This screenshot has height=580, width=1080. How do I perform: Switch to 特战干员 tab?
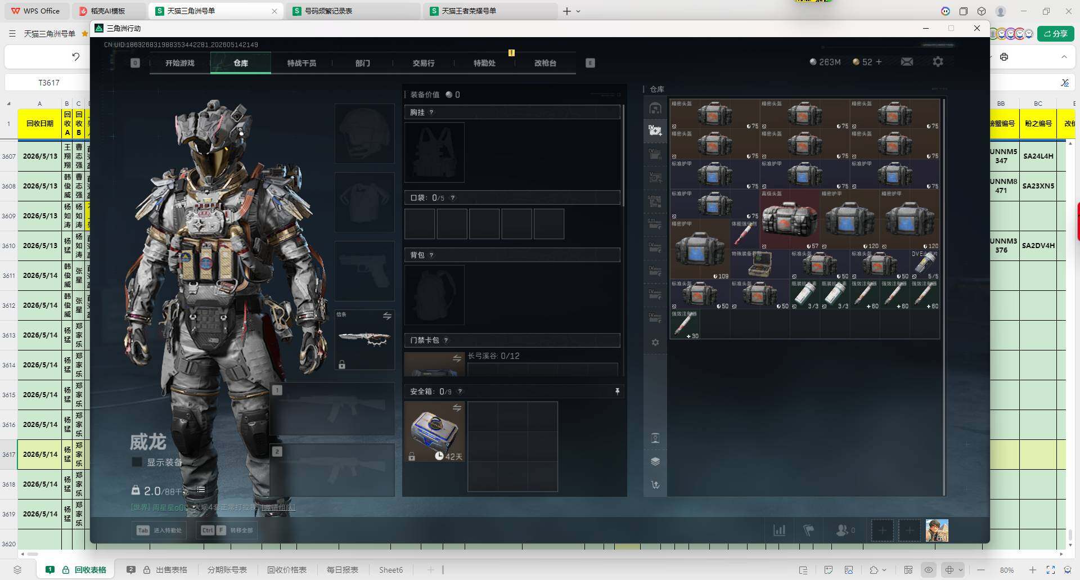(301, 63)
